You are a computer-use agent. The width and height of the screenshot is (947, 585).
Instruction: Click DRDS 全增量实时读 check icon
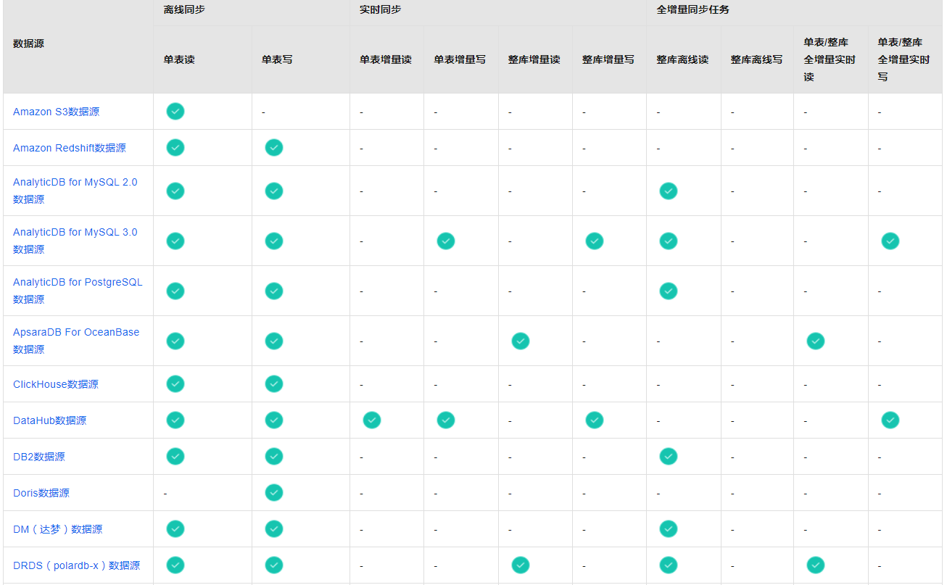[816, 565]
